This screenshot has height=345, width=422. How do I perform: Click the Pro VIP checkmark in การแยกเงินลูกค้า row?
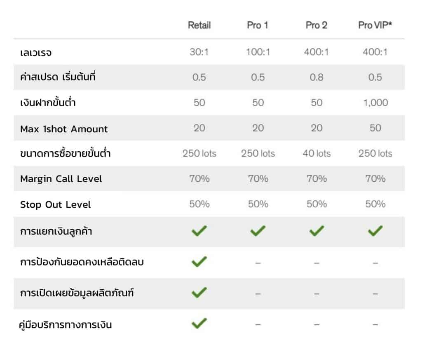pos(375,231)
